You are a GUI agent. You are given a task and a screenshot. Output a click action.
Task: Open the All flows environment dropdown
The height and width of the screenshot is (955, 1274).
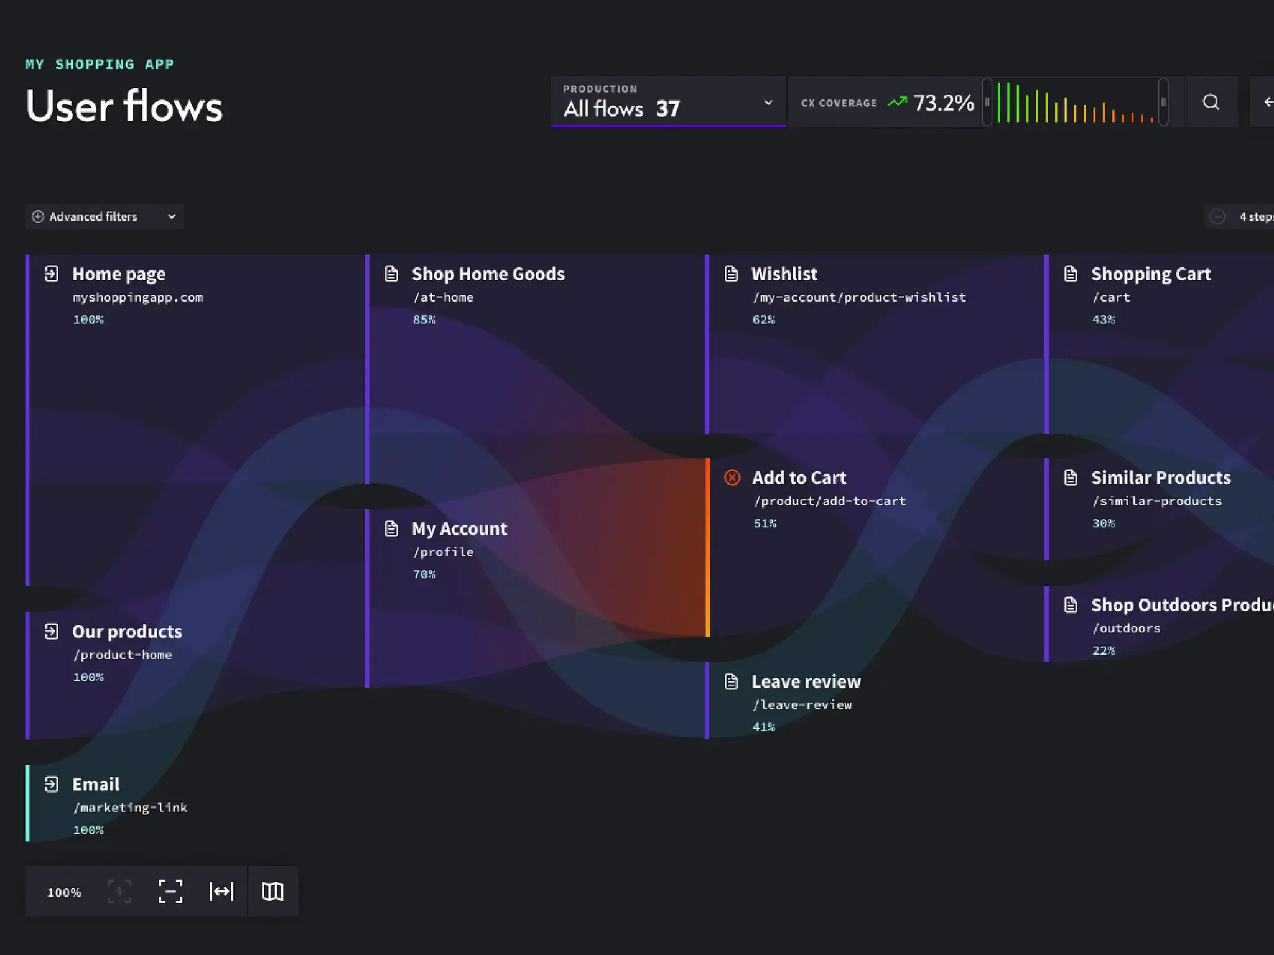coord(668,102)
